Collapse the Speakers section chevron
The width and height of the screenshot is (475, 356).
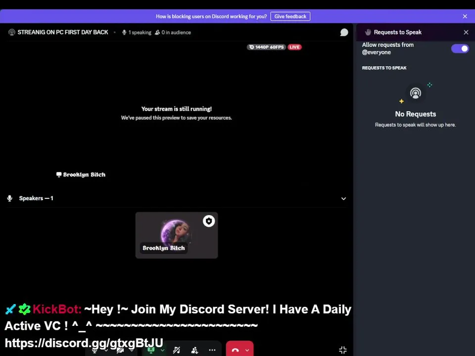(343, 199)
